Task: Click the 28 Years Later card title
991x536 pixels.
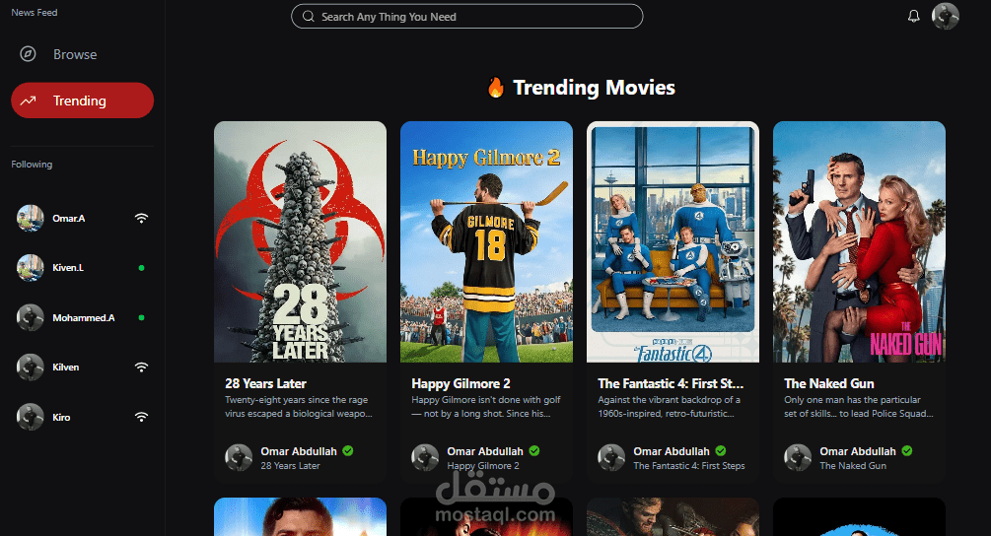Action: coord(265,383)
